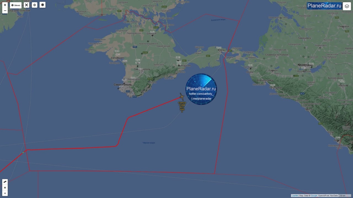The height and width of the screenshot is (198, 353).
Task: Open the Google attribution link
Action: pyautogui.click(x=314, y=196)
